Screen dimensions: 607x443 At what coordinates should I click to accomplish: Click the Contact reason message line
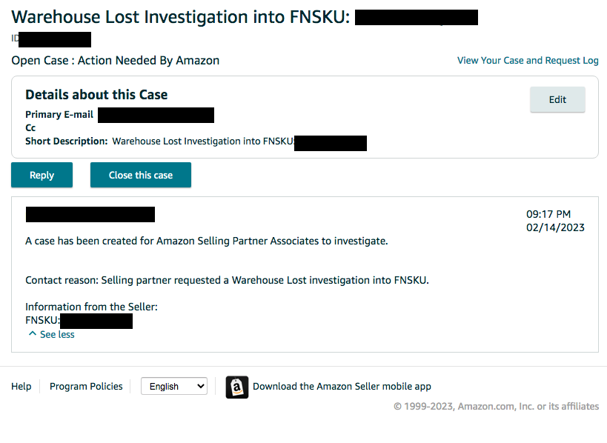pyautogui.click(x=227, y=280)
